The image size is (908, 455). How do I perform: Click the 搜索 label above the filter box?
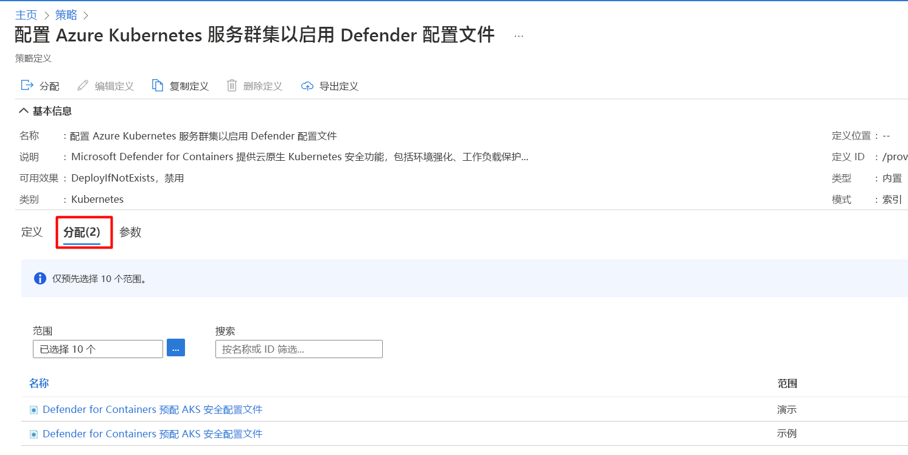tap(225, 331)
